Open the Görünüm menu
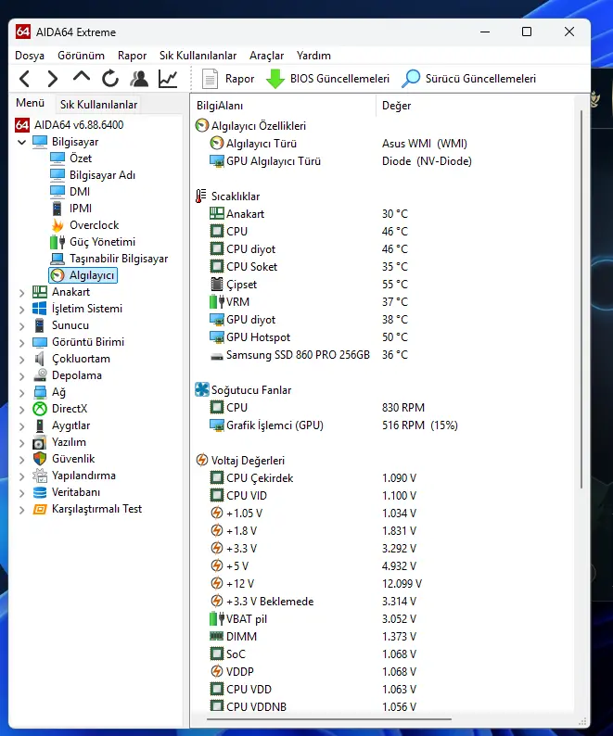The height and width of the screenshot is (736, 613). pyautogui.click(x=81, y=56)
